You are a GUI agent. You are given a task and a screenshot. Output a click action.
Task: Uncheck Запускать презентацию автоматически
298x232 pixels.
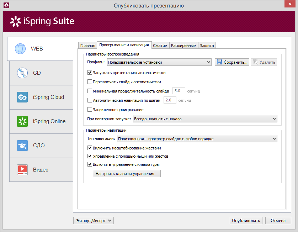[90, 73]
